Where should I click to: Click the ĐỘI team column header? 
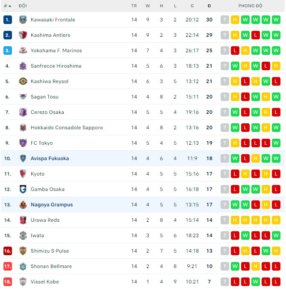click(x=23, y=6)
